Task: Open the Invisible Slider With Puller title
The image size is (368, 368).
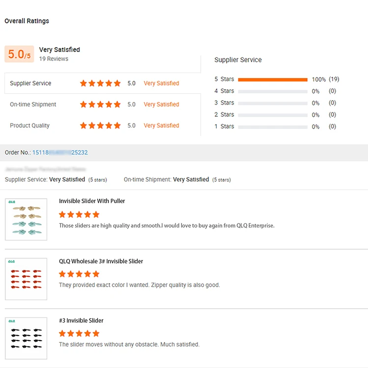Action: pos(92,201)
